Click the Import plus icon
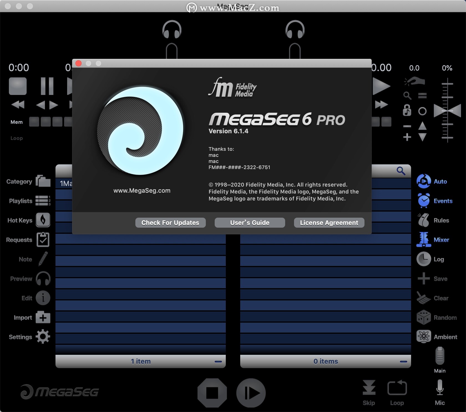The width and height of the screenshot is (466, 412). pyautogui.click(x=43, y=317)
